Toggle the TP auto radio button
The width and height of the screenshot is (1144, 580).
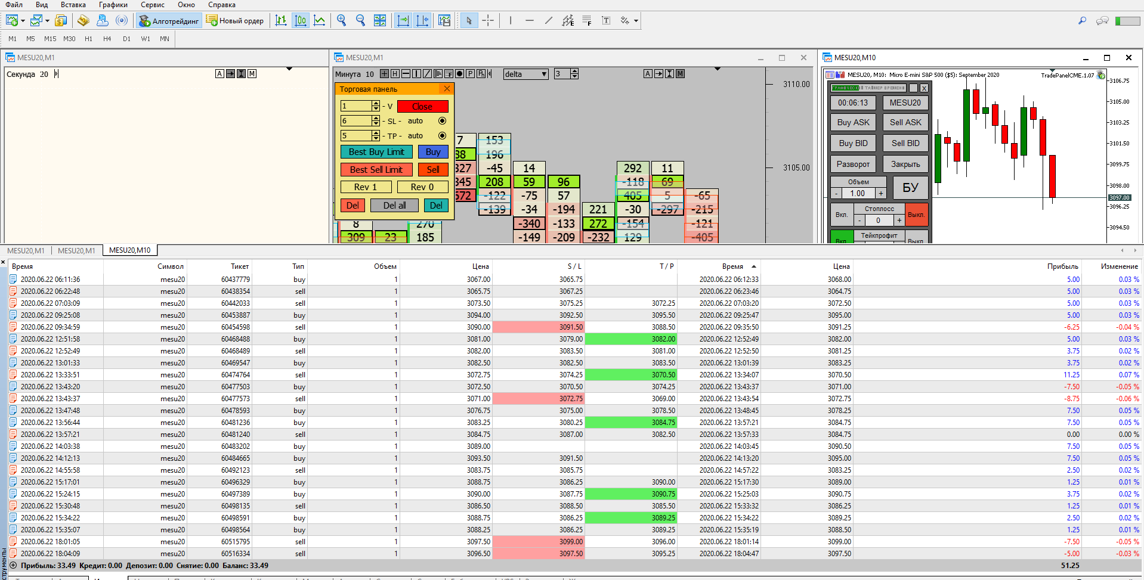click(x=442, y=136)
